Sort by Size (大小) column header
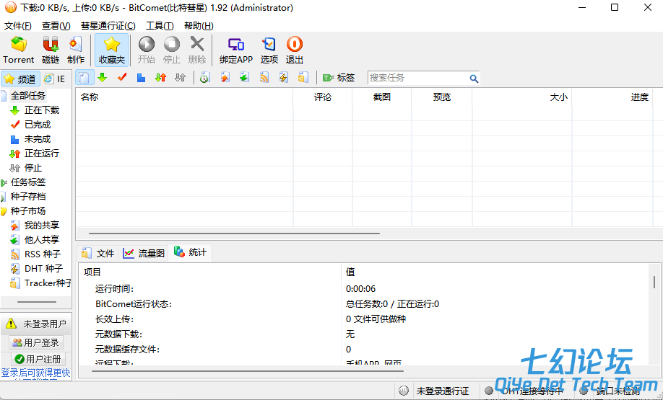Screen dimensions: 663x400 tap(521, 97)
